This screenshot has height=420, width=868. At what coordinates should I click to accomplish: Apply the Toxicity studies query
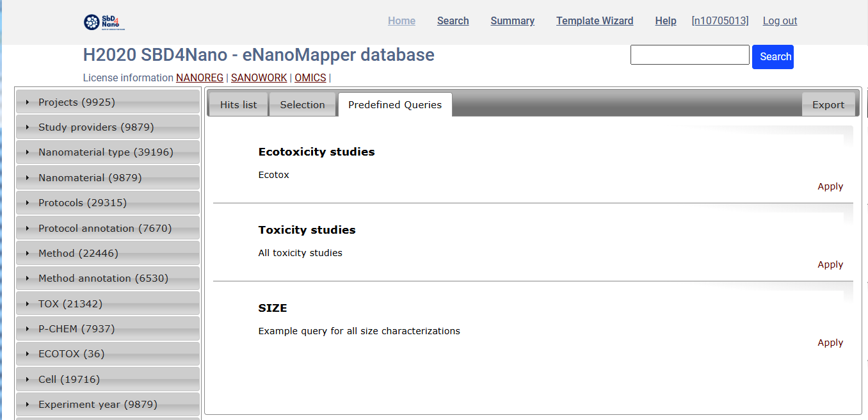click(830, 264)
